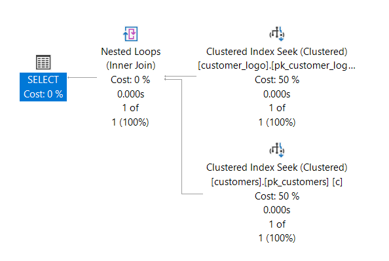Click the arrow connecting Nested Loops to SELECT
Image resolution: width=389 pixels, height=261 pixels.
click(82, 78)
